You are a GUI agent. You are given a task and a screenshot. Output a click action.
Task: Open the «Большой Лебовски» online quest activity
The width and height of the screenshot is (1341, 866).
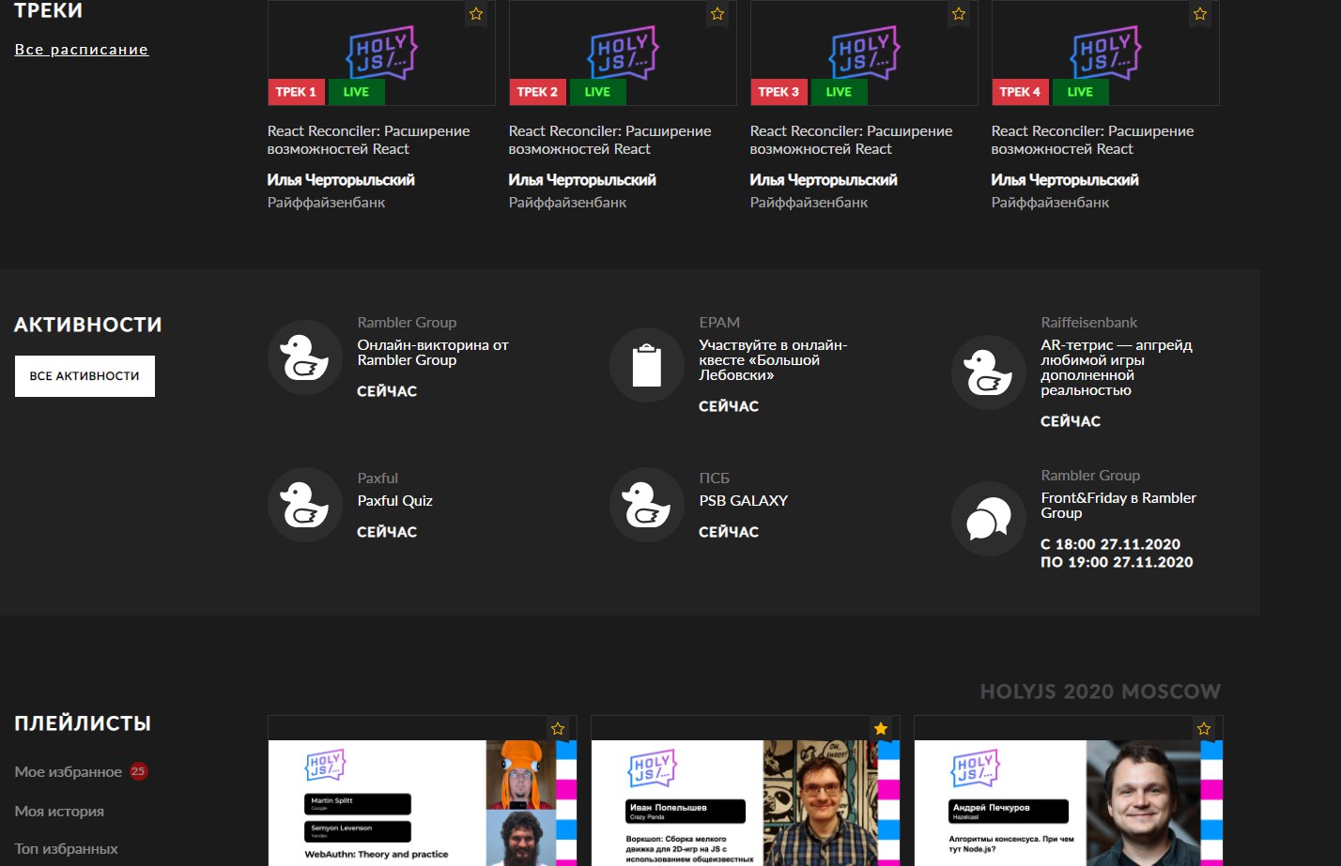pyautogui.click(x=773, y=360)
